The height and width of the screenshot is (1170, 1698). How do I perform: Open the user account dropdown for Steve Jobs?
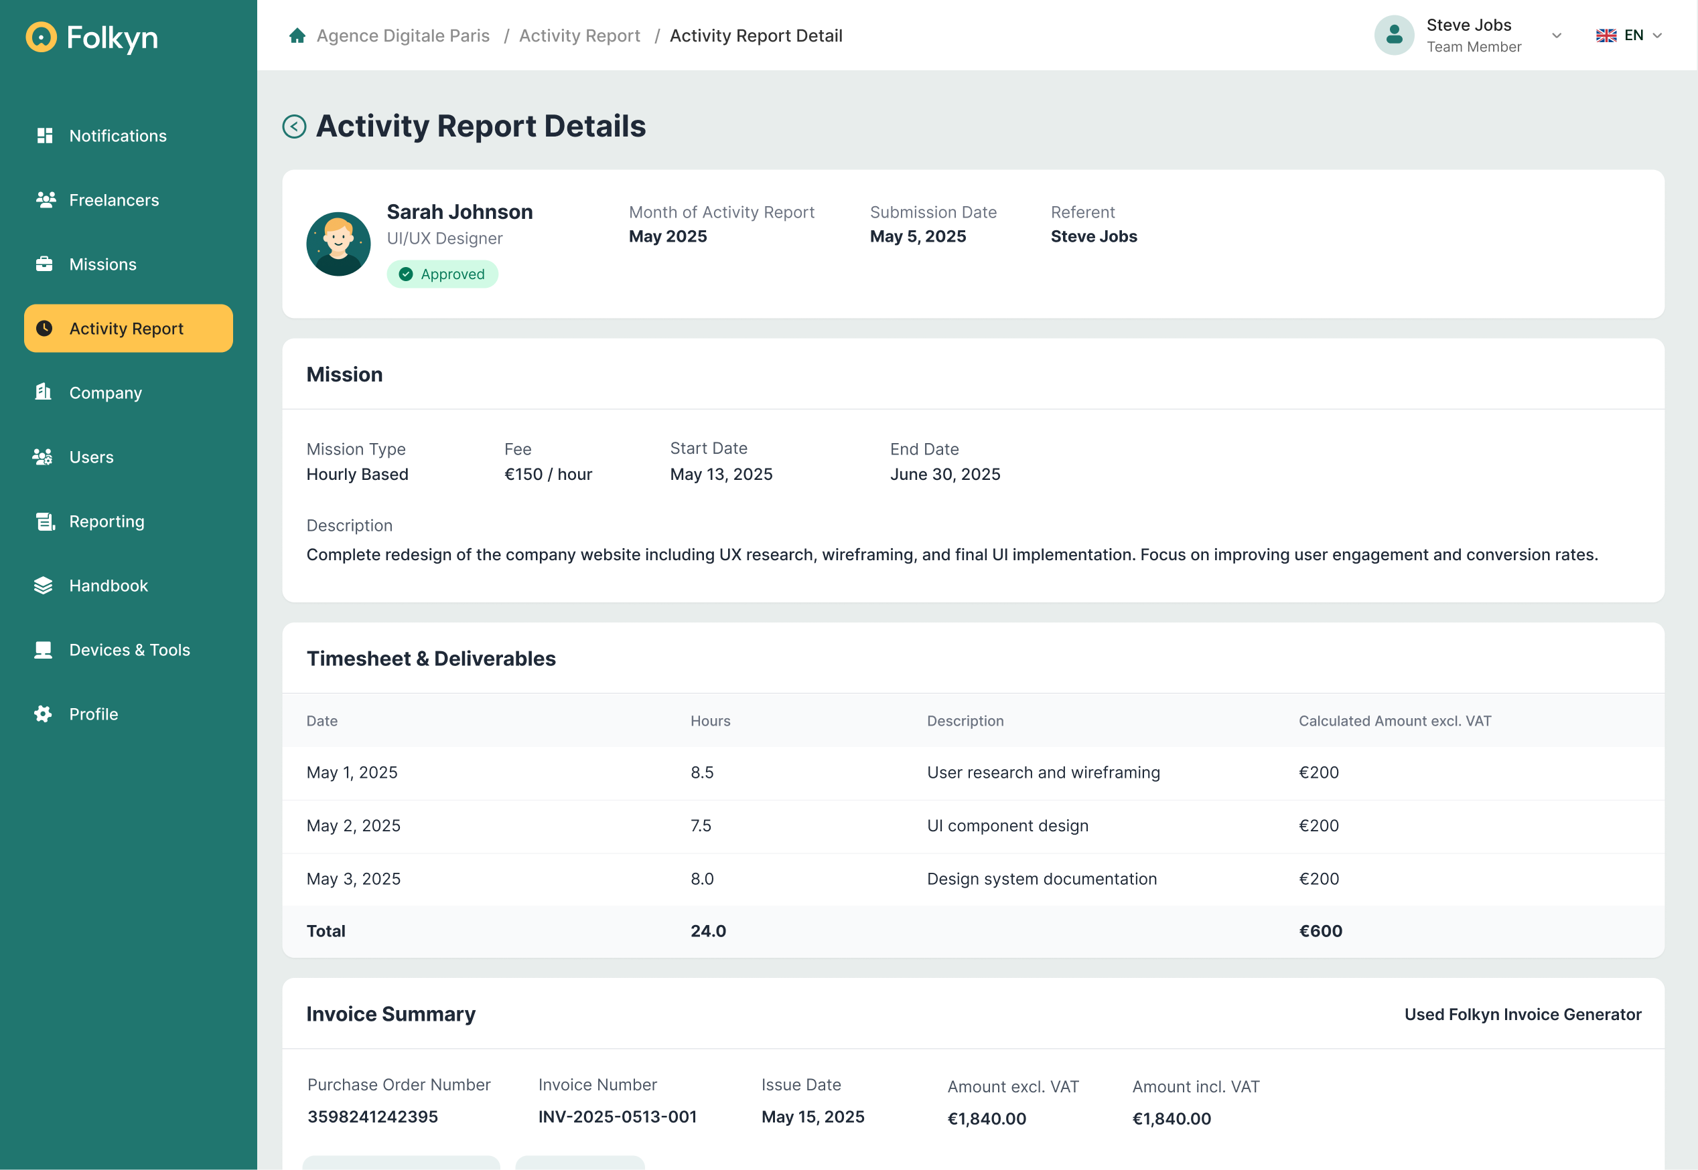(x=1556, y=34)
